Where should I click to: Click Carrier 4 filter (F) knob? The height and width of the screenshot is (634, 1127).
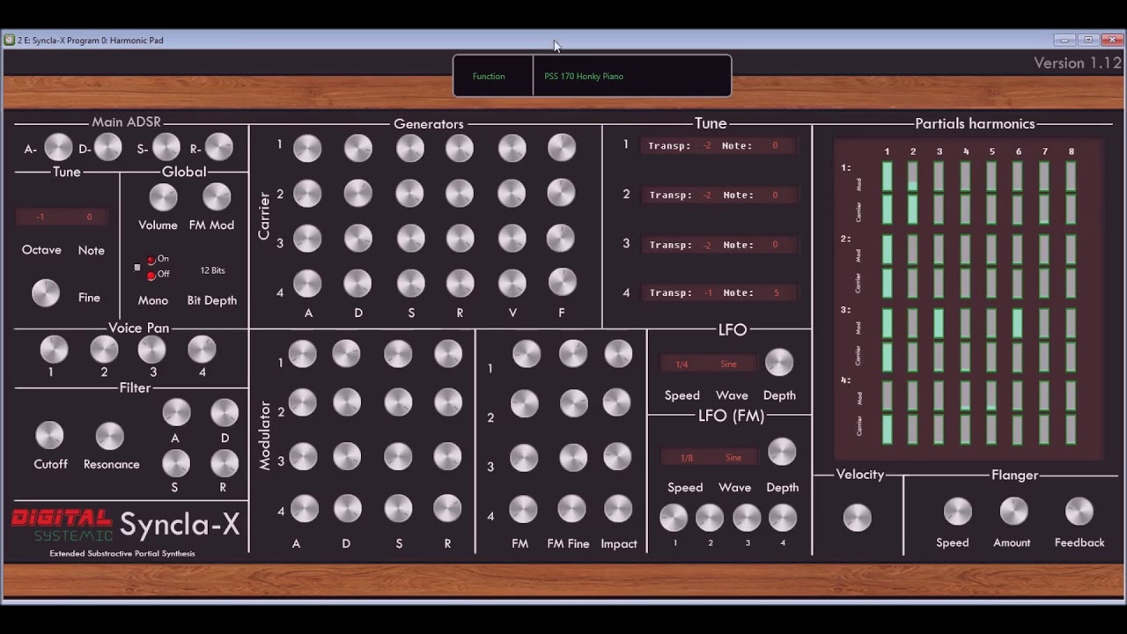click(563, 282)
